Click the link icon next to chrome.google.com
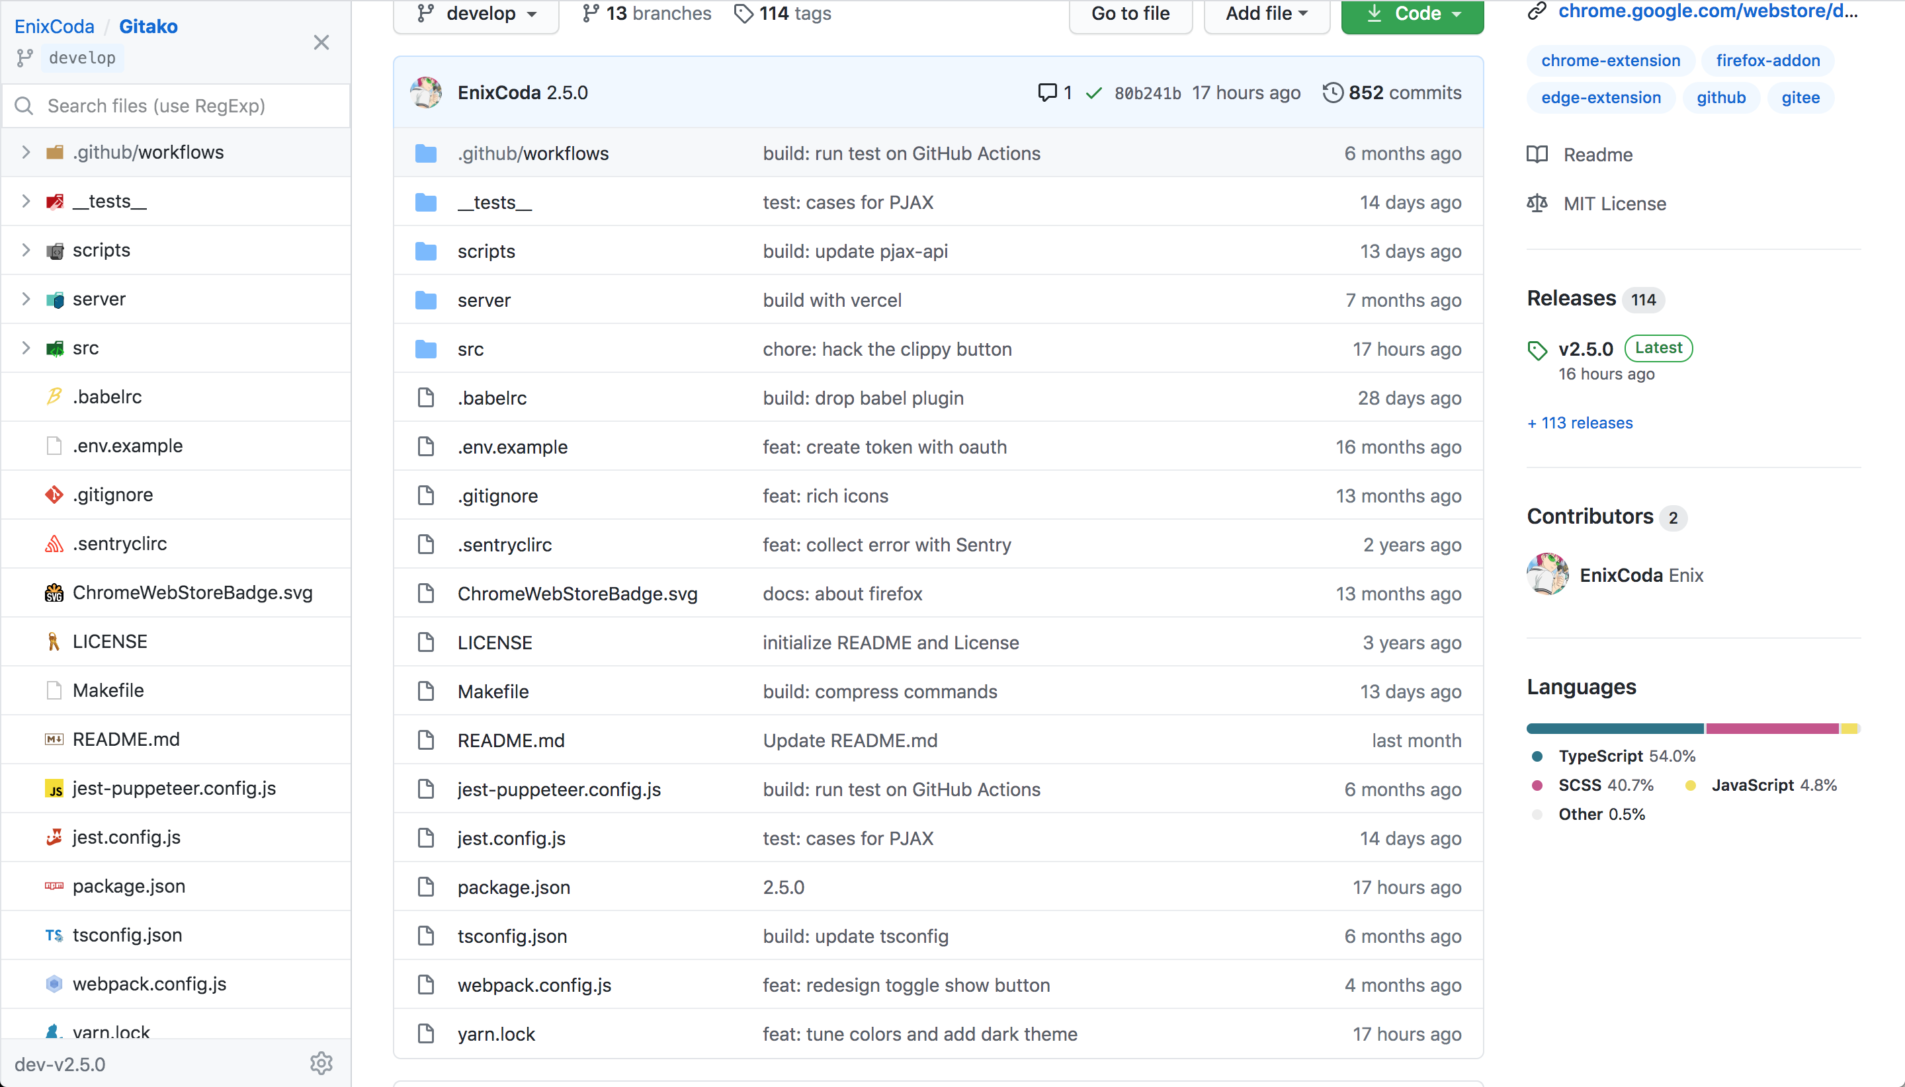 tap(1538, 11)
